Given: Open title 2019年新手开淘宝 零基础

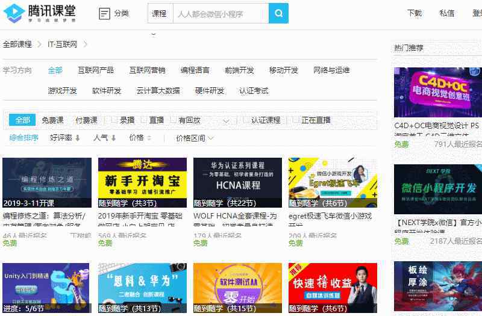Looking at the screenshot, I should pos(140,216).
